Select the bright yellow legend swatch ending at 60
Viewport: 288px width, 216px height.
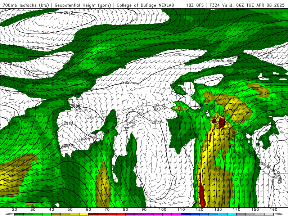point(84,214)
